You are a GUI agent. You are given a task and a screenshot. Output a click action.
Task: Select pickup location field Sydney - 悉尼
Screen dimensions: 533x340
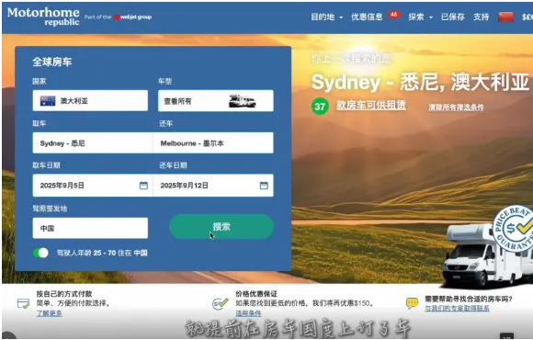pos(93,142)
